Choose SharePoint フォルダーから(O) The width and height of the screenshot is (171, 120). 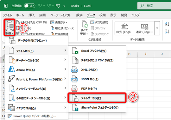(97, 107)
